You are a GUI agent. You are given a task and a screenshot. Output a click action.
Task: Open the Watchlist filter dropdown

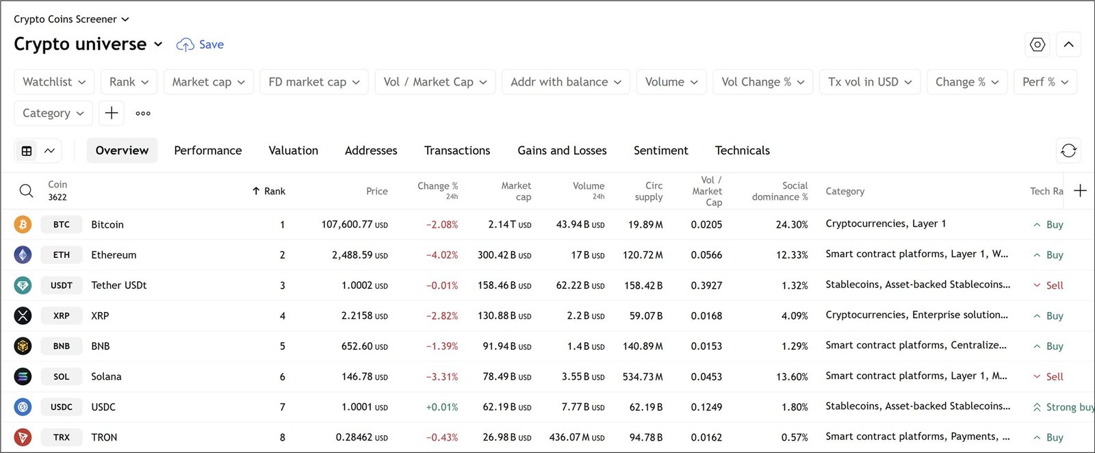click(x=54, y=82)
